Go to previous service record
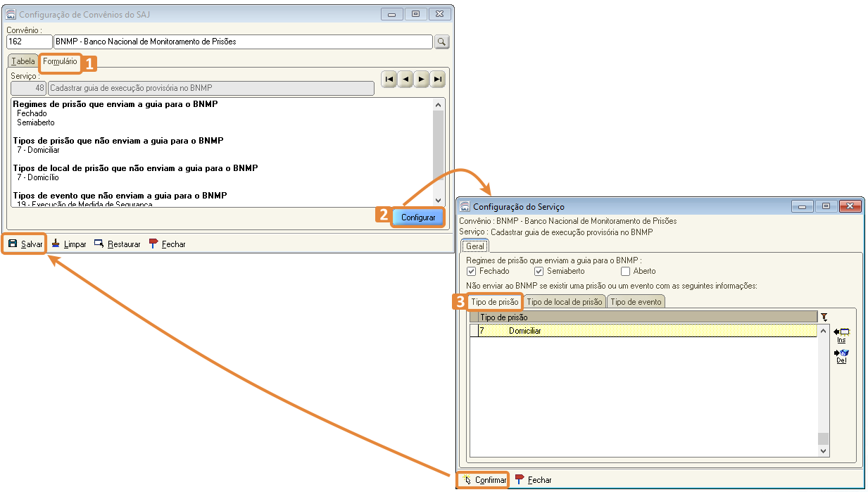 pos(405,80)
